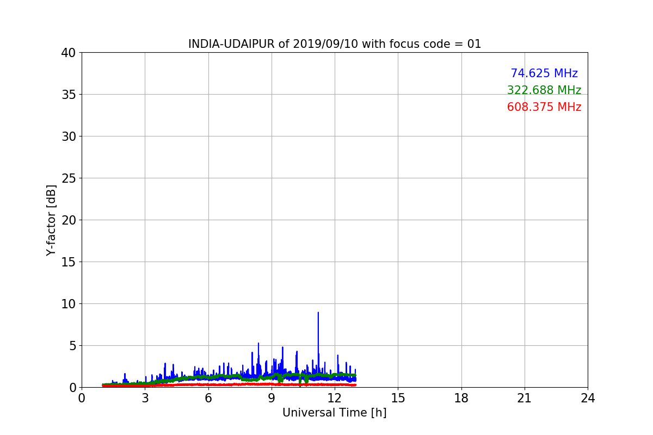The height and width of the screenshot is (435, 653).
Task: Select the blue 74.625 MHz legend label
Action: point(544,73)
